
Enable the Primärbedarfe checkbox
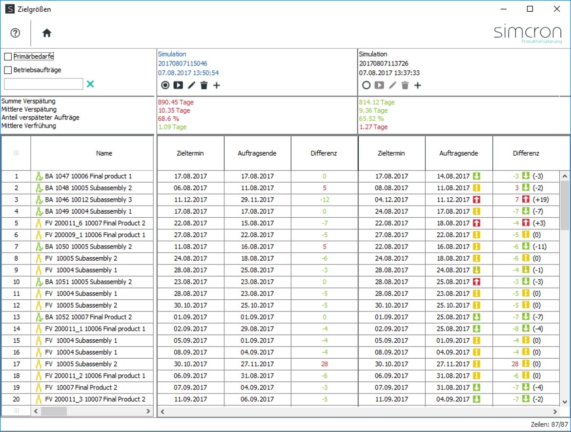tap(8, 57)
